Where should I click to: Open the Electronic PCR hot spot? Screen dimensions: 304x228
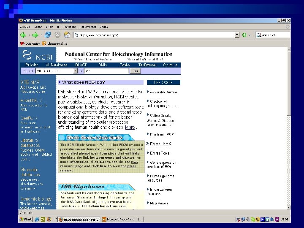(162, 134)
